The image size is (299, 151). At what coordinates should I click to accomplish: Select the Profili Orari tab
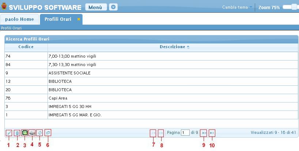(58, 19)
